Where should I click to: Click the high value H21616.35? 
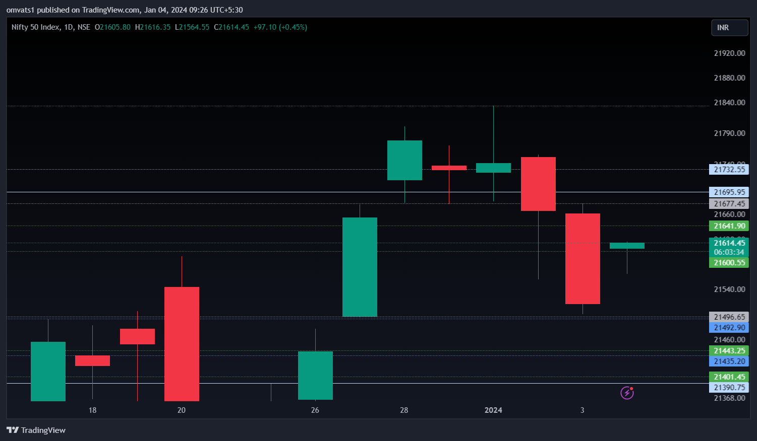(x=153, y=27)
